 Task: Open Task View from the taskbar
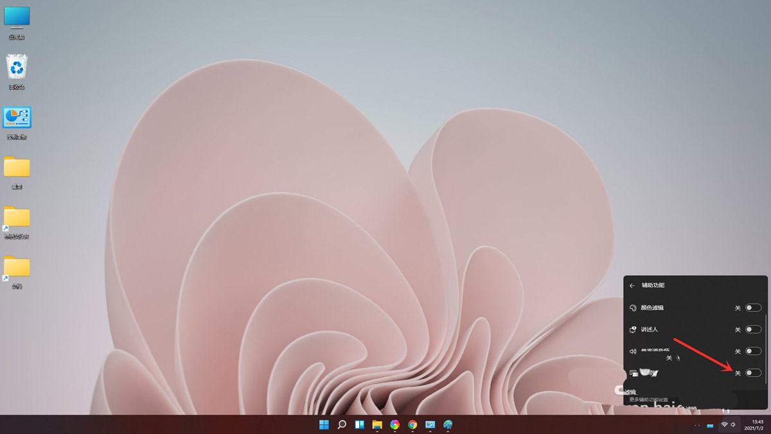[x=359, y=424]
